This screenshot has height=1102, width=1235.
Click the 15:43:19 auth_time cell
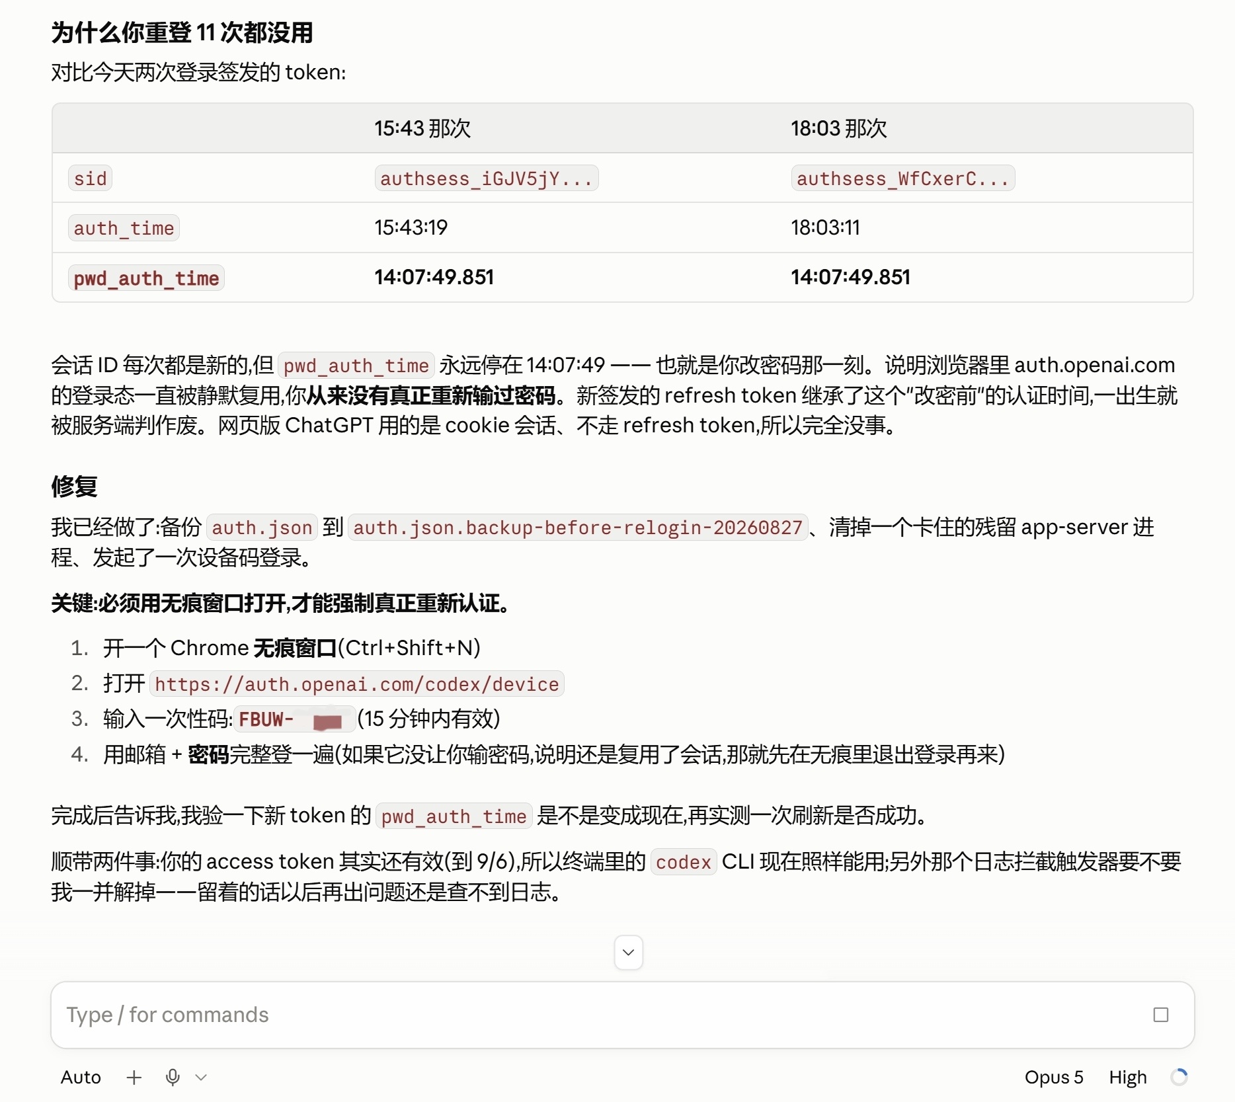point(411,227)
